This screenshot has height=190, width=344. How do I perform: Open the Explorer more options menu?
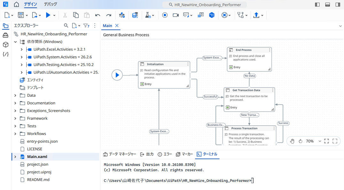click(95, 26)
